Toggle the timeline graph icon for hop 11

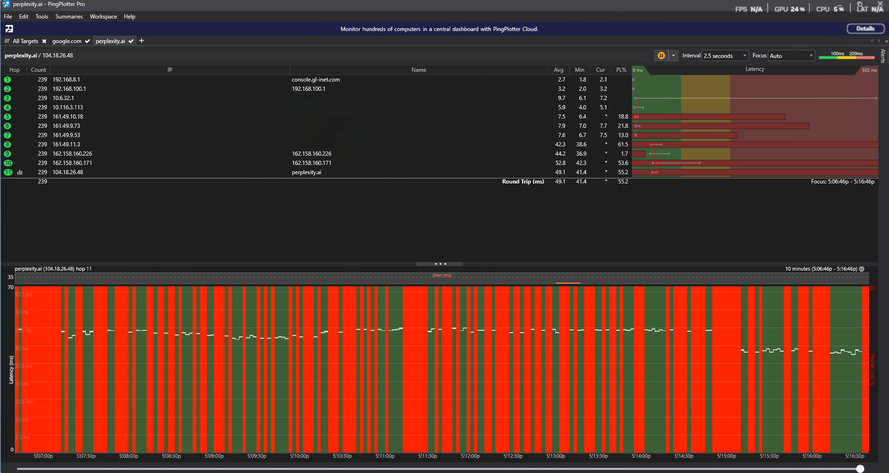coord(20,172)
